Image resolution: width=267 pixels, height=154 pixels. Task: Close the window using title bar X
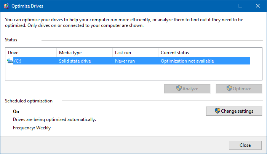258,6
